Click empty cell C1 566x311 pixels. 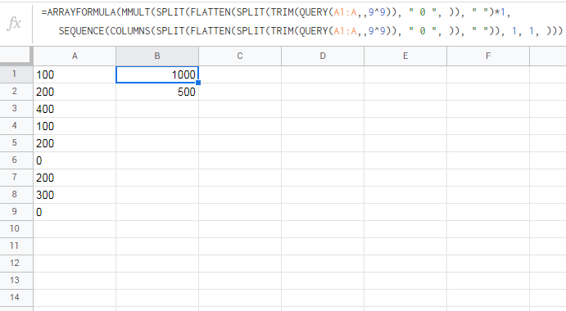pyautogui.click(x=240, y=74)
